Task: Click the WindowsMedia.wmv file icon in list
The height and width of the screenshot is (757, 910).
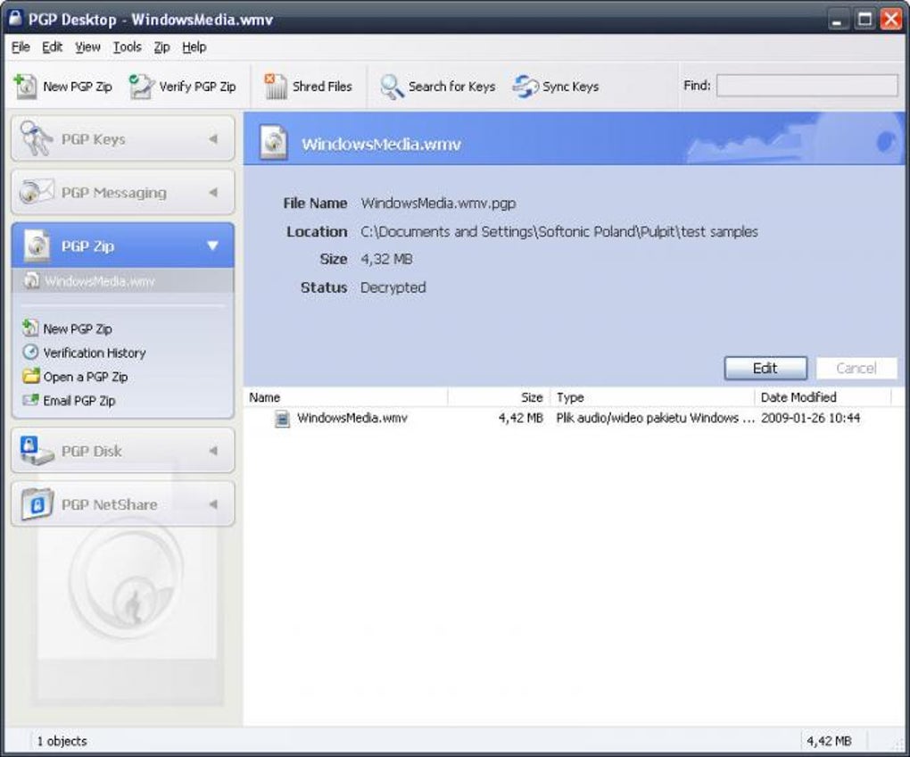Action: coord(282,418)
